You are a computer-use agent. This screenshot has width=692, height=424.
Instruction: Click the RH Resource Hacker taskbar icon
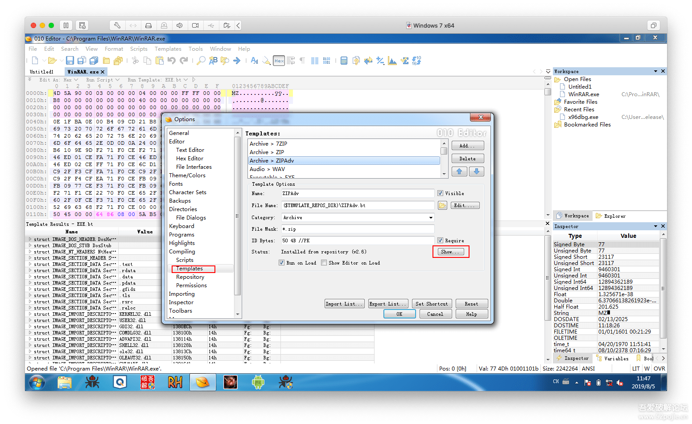[x=175, y=382]
